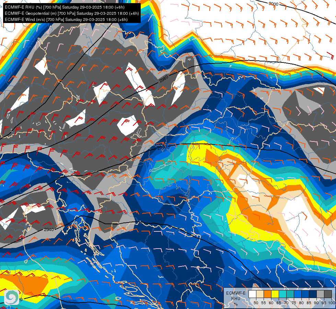Click the legend tick label '70'

(x=286, y=303)
